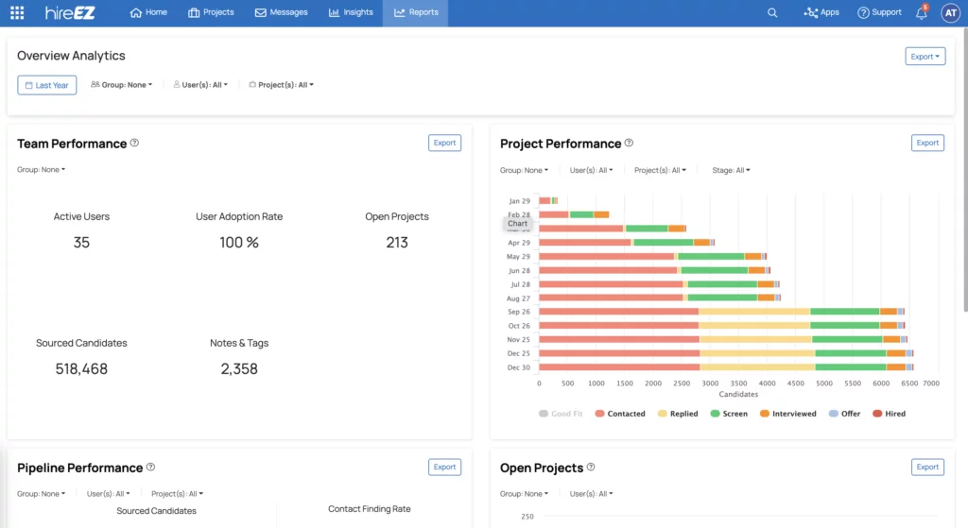Click the hireEZ logo
Image resolution: width=968 pixels, height=528 pixels.
(69, 12)
